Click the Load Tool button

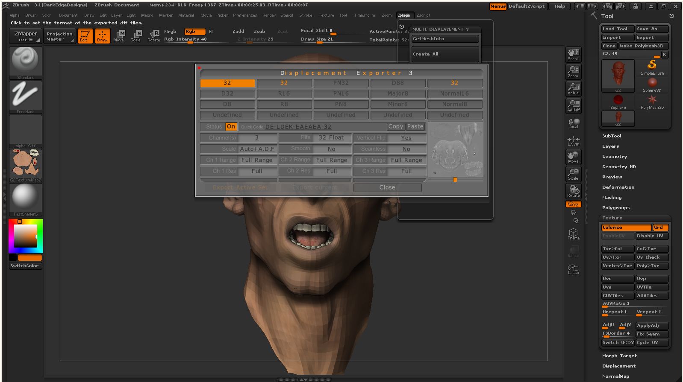(x=618, y=29)
